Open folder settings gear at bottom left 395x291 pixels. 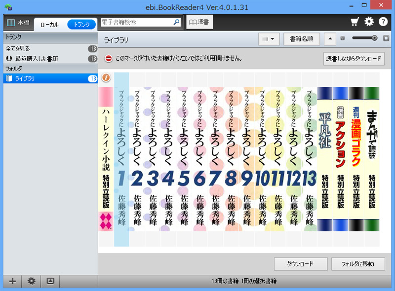[31, 281]
